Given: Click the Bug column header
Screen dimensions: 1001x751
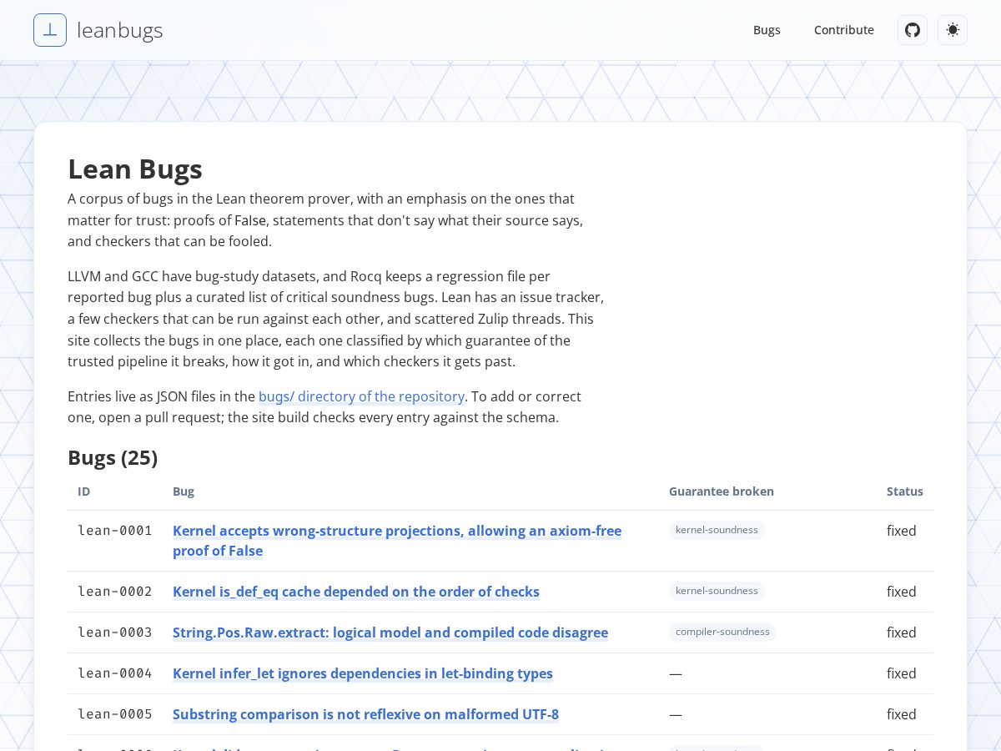Looking at the screenshot, I should tap(184, 491).
